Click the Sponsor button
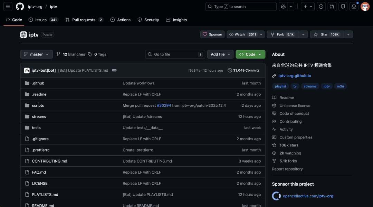Screen dimensions: 373x207 (x=212, y=35)
